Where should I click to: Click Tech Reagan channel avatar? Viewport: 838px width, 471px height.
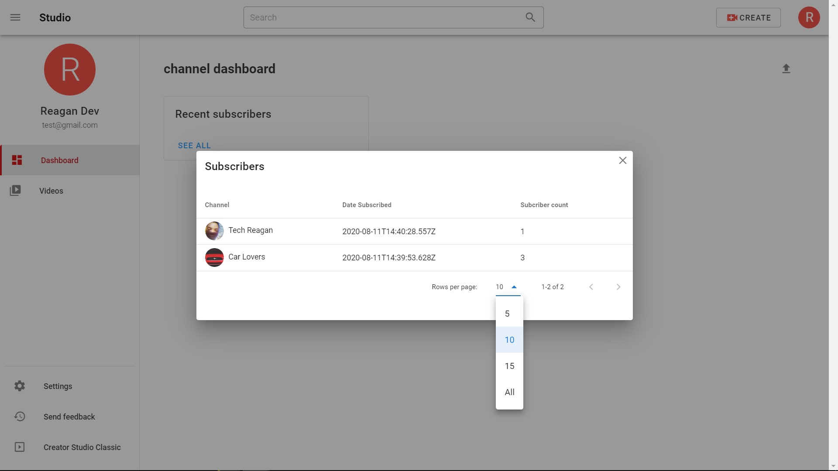click(x=214, y=231)
